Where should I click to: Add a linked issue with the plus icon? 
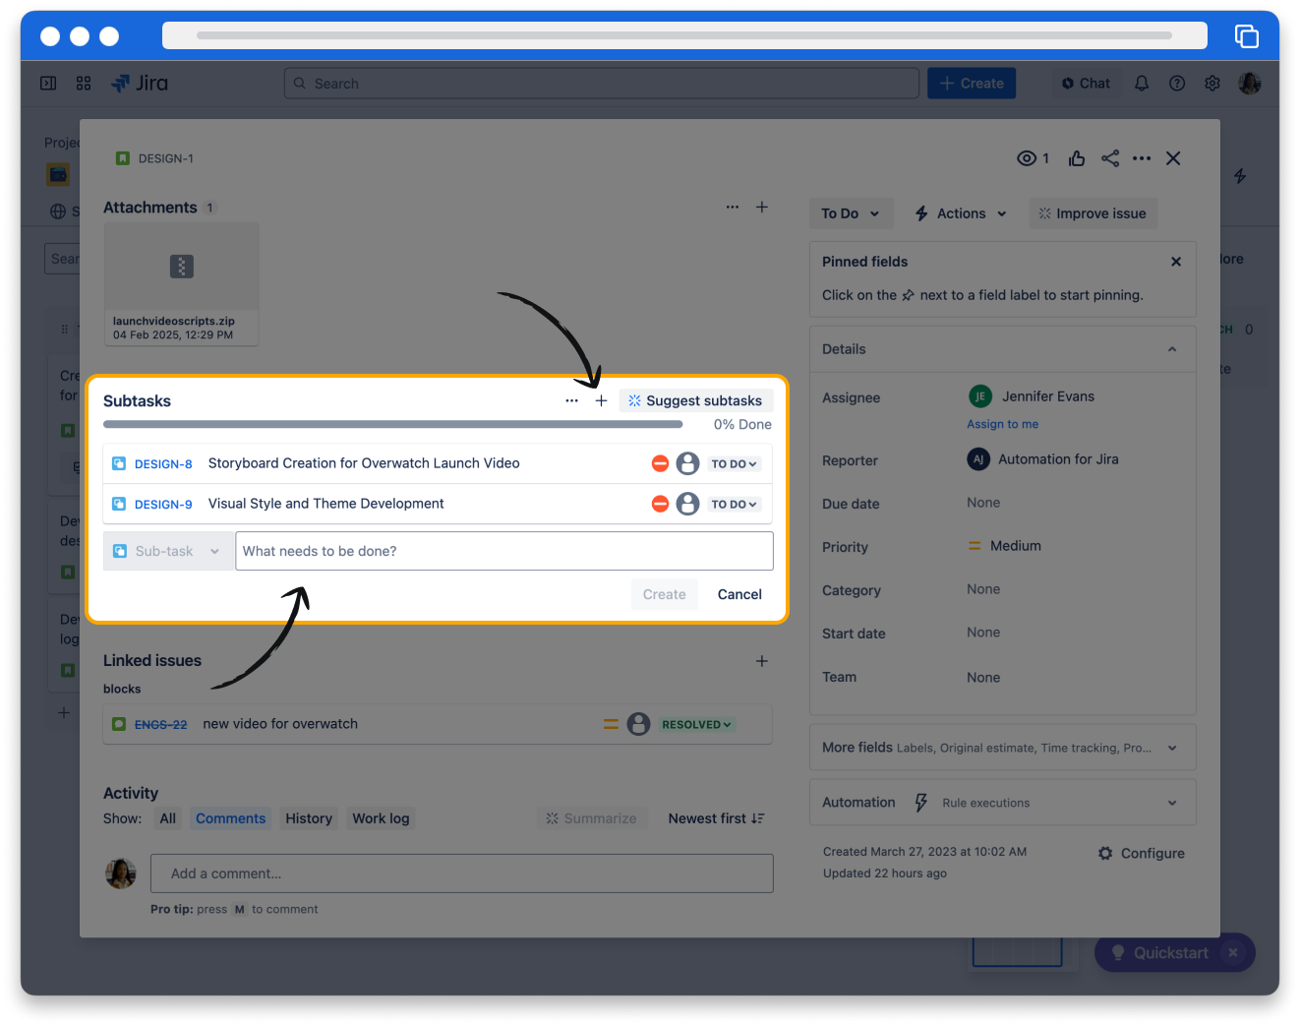click(762, 661)
